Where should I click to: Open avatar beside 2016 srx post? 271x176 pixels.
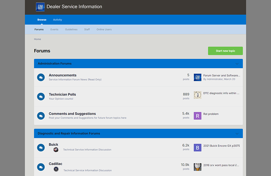point(197,167)
